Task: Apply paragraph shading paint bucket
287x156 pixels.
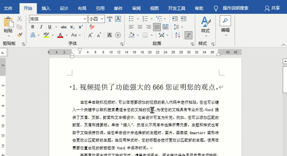Action: [132, 35]
